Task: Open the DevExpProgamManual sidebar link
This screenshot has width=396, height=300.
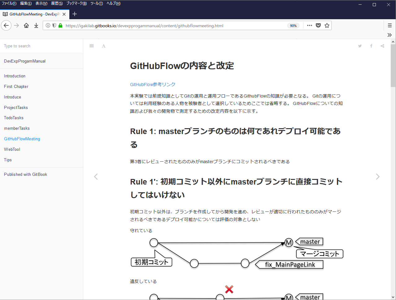Action: (25, 61)
